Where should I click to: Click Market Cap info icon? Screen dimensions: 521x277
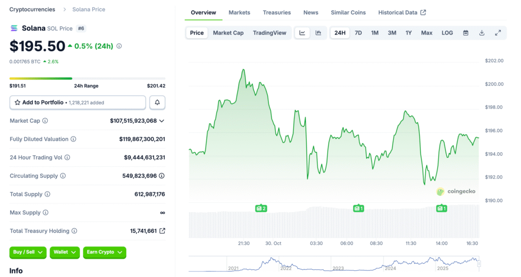click(x=45, y=121)
